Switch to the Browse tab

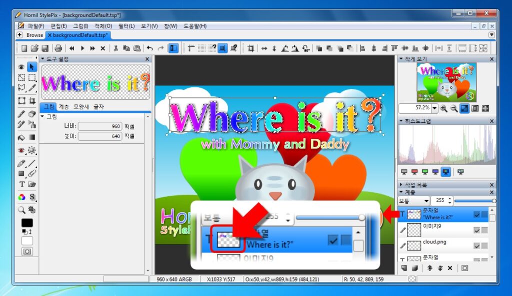tap(34, 35)
